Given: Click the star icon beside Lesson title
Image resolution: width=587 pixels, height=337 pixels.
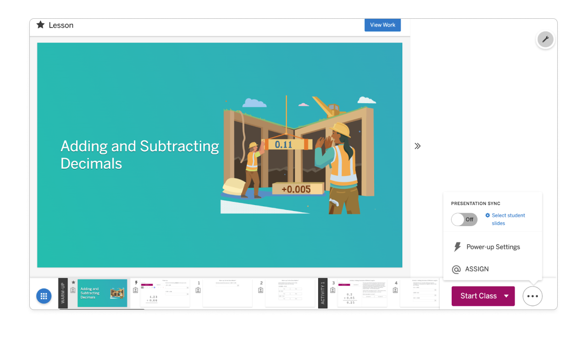Looking at the screenshot, I should point(40,25).
